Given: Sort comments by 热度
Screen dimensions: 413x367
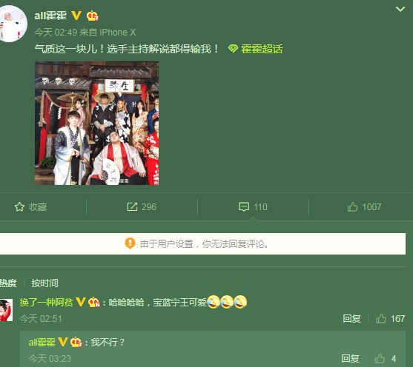Looking at the screenshot, I should click(x=8, y=283).
